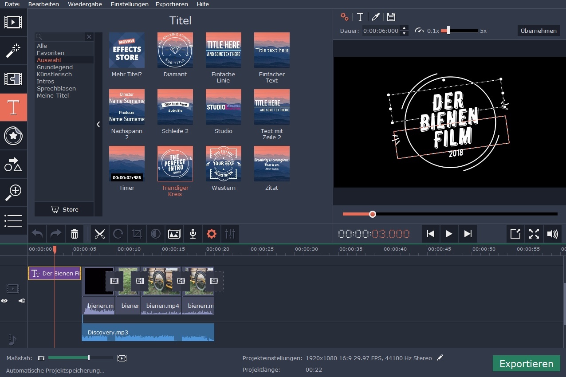Open clip properties gear icon
Screen dimensions: 566x377
coord(212,234)
